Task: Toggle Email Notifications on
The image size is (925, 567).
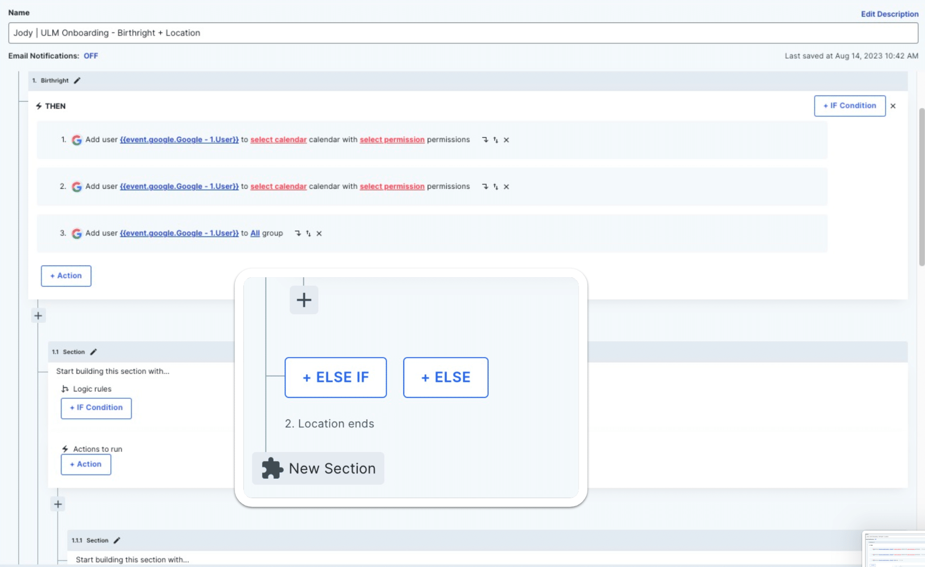Action: [x=91, y=56]
